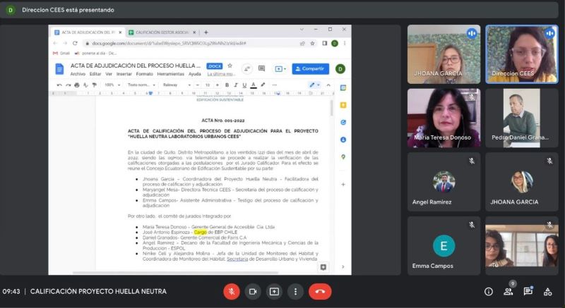This screenshot has width=565, height=308.
Task: Open more options three-dot Meet menu
Action: [295, 292]
